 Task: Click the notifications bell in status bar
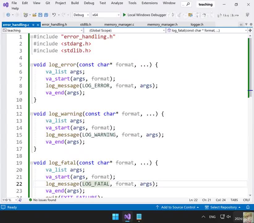point(248,207)
